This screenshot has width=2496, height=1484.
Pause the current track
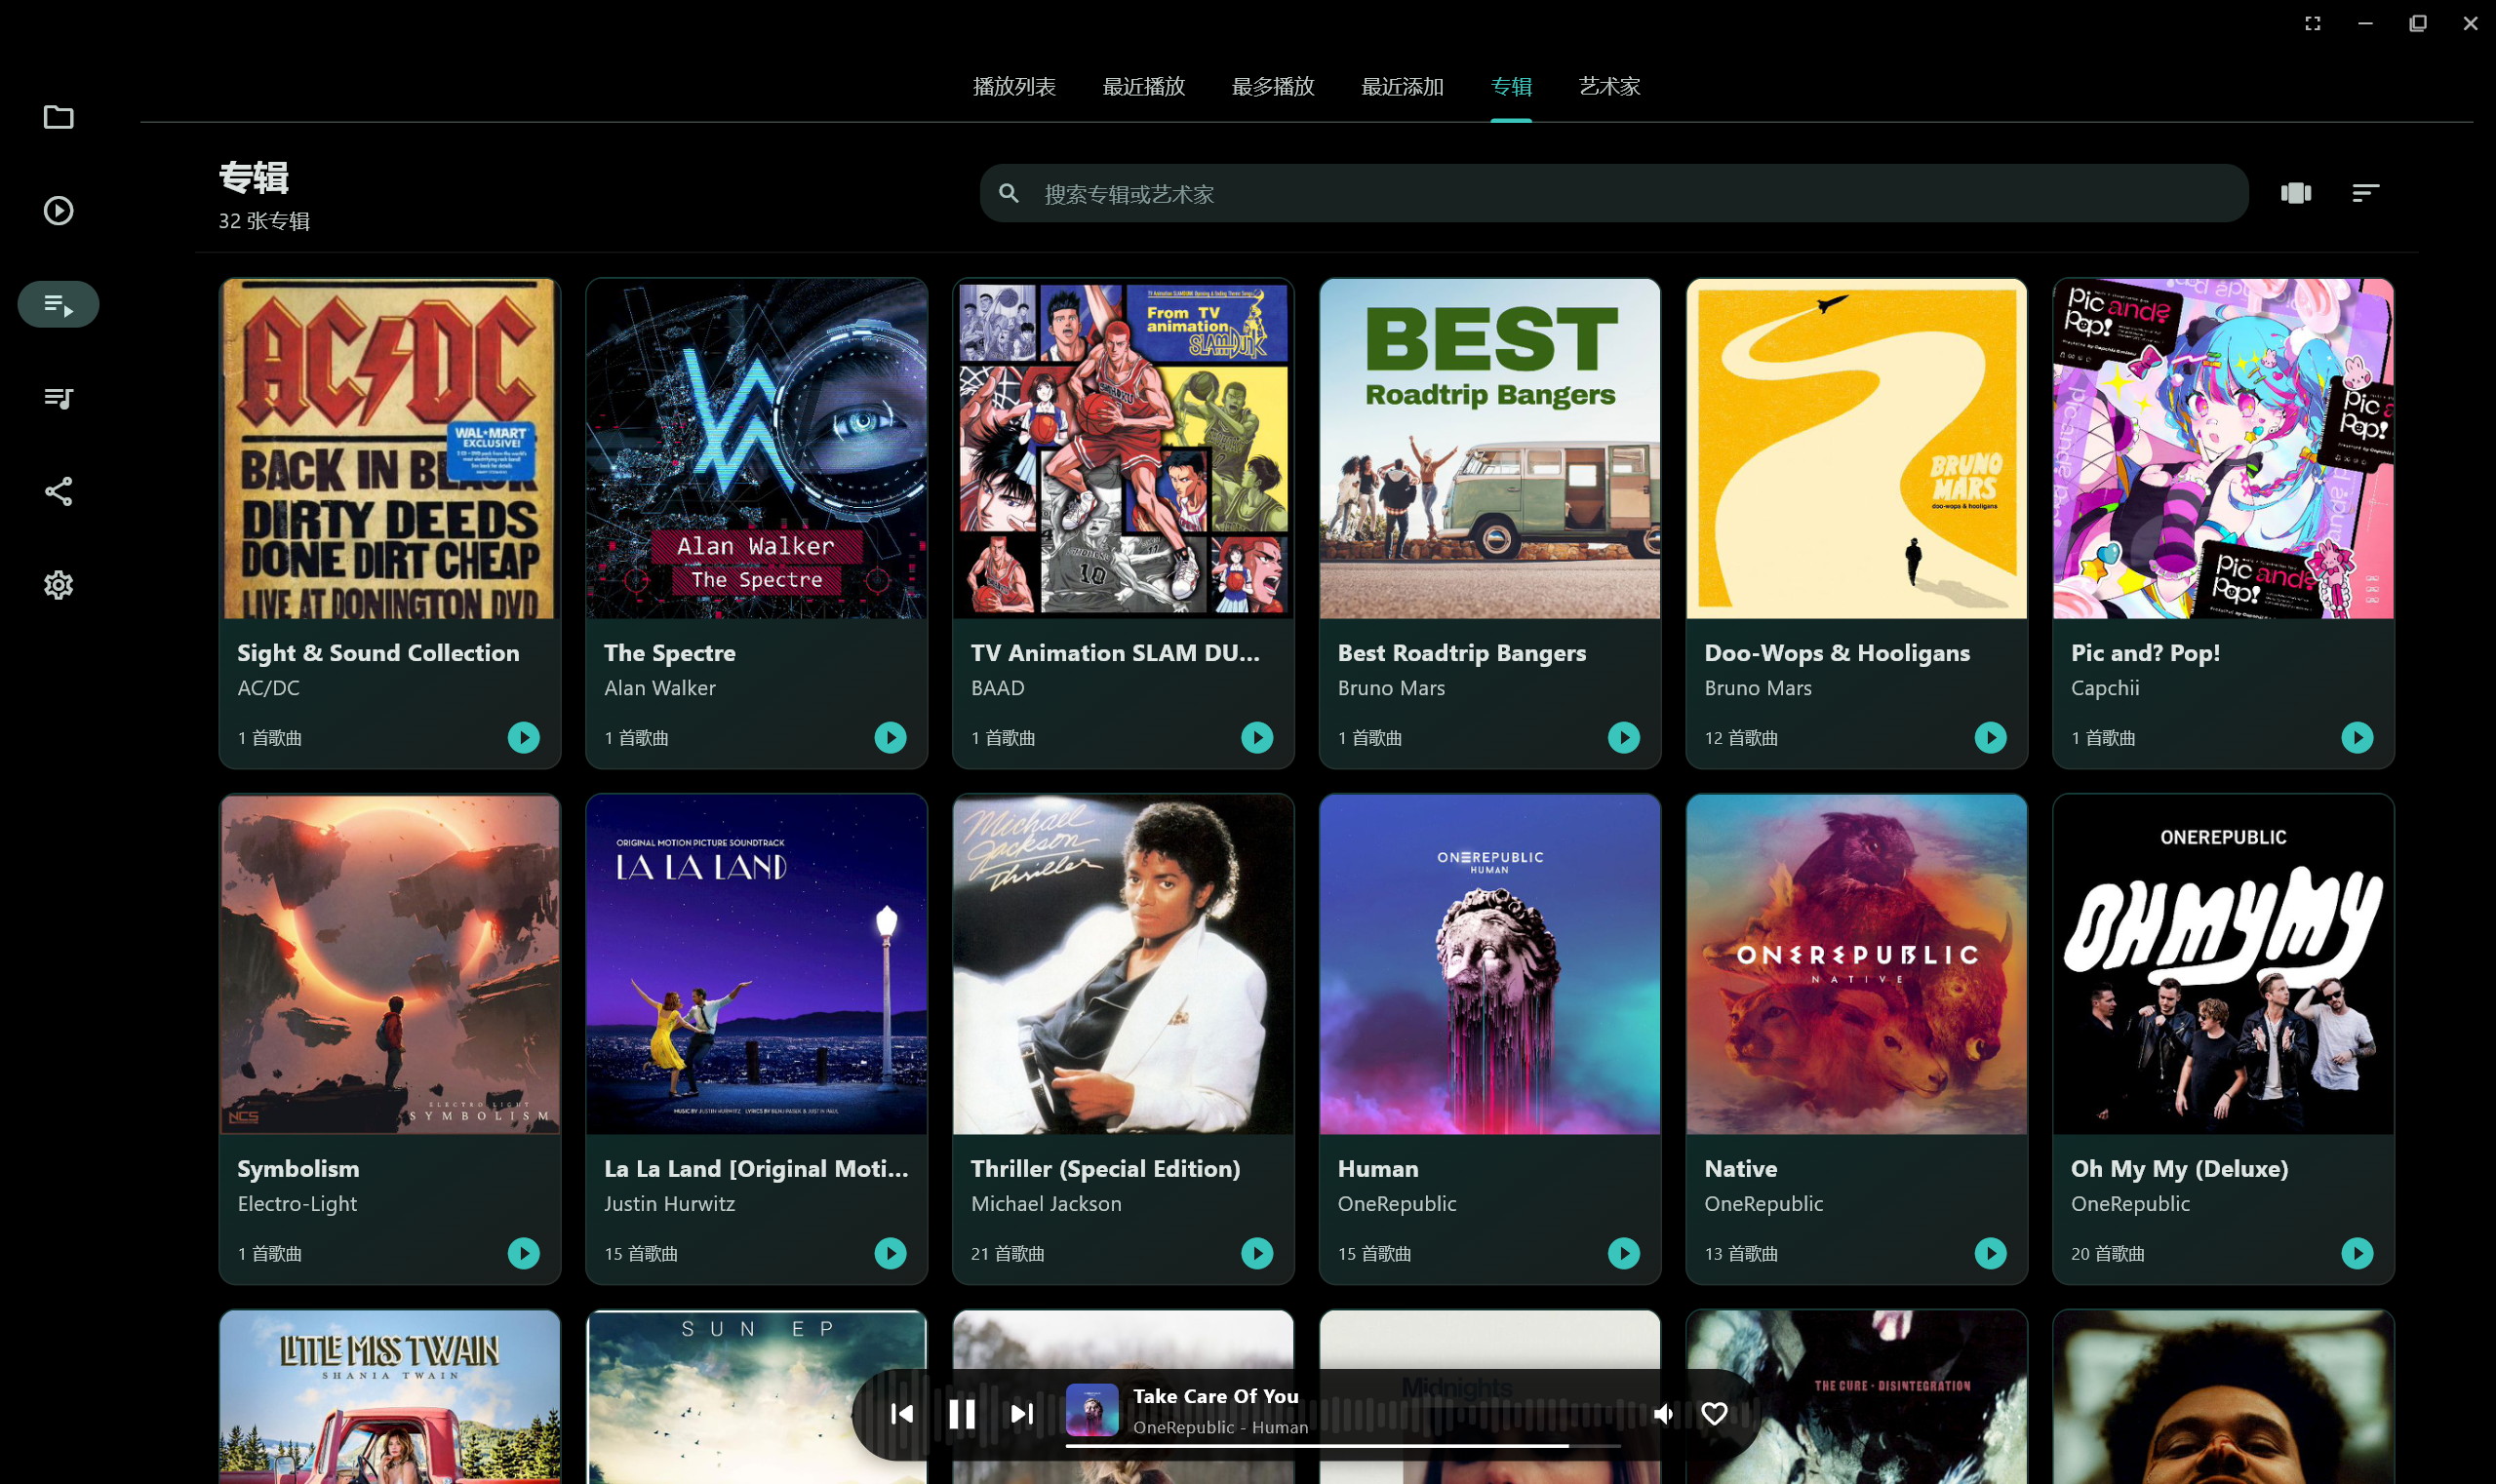click(x=962, y=1413)
